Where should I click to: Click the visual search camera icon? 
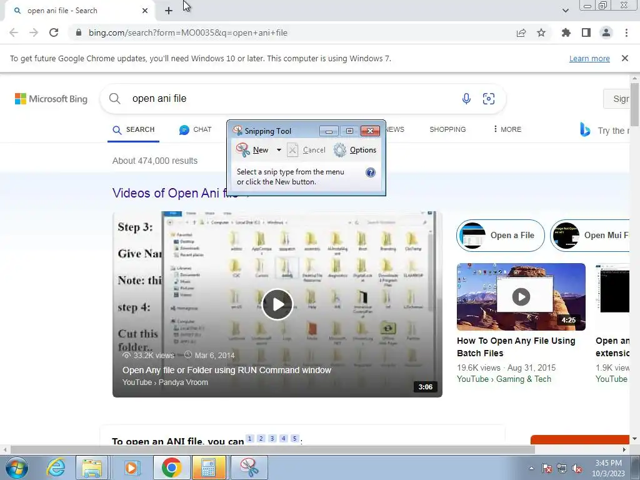(x=489, y=99)
